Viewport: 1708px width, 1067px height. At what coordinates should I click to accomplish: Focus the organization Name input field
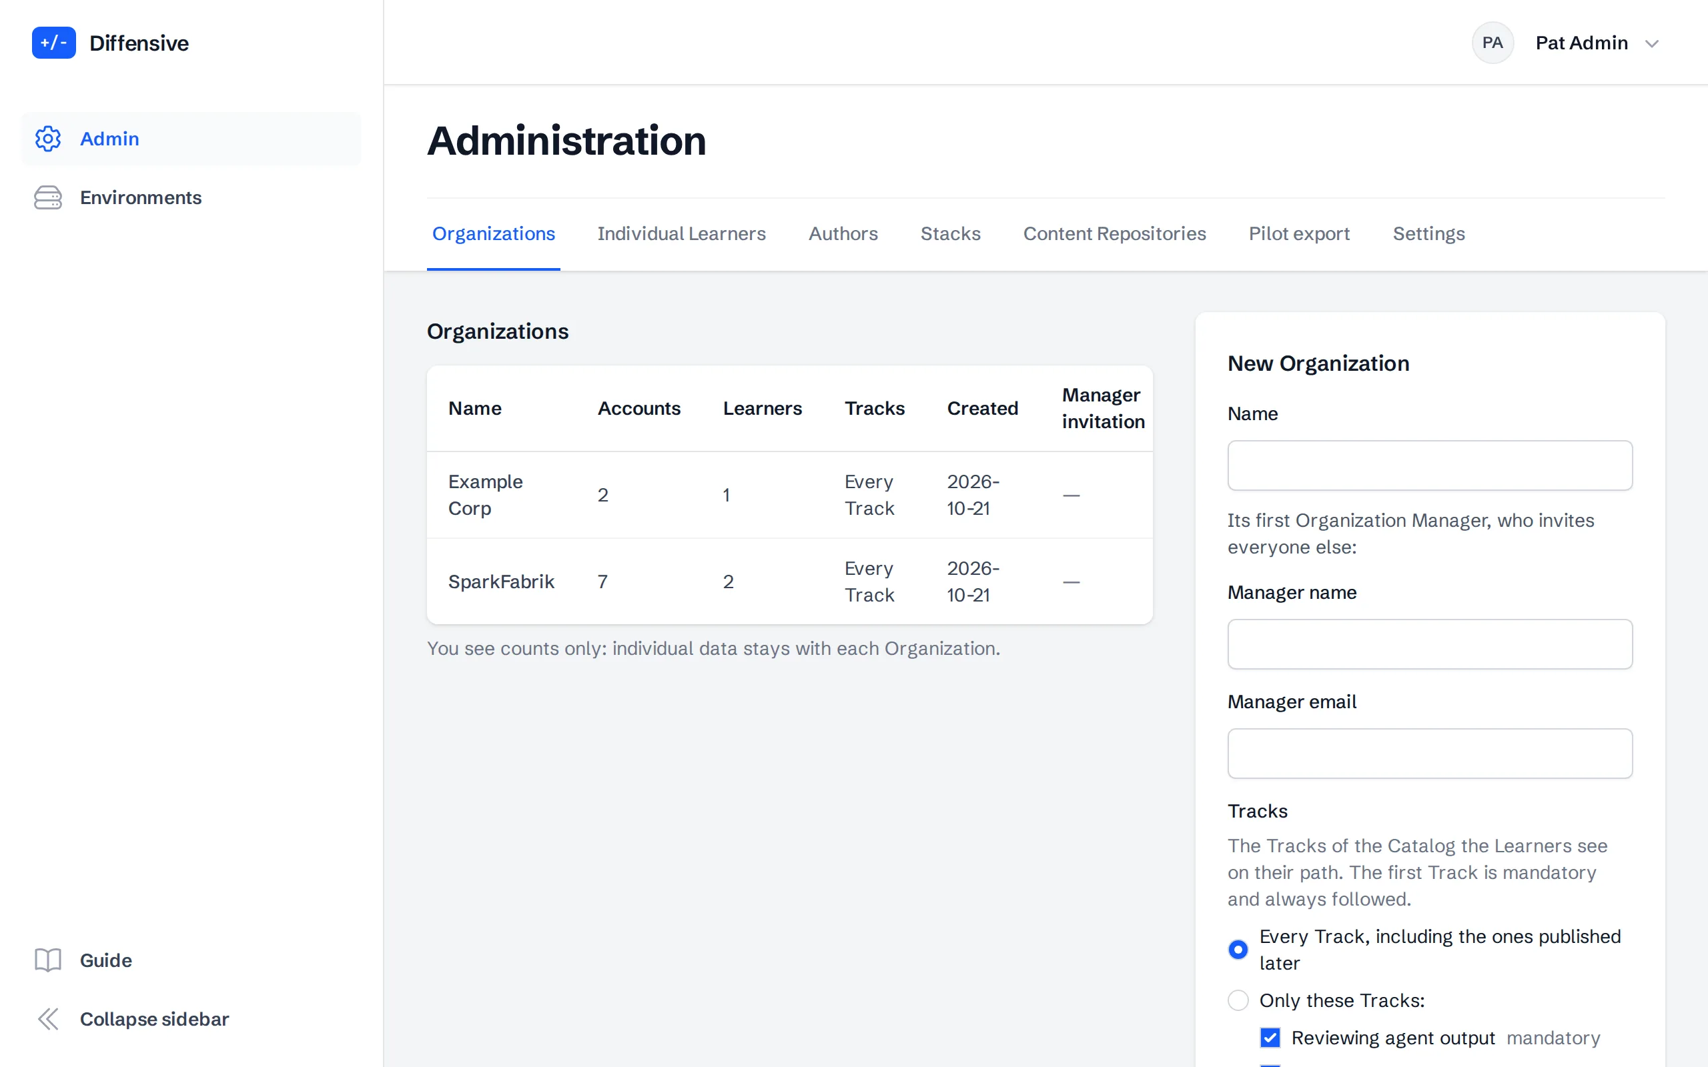point(1430,465)
